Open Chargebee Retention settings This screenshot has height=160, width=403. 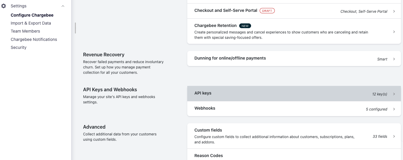tap(215, 25)
